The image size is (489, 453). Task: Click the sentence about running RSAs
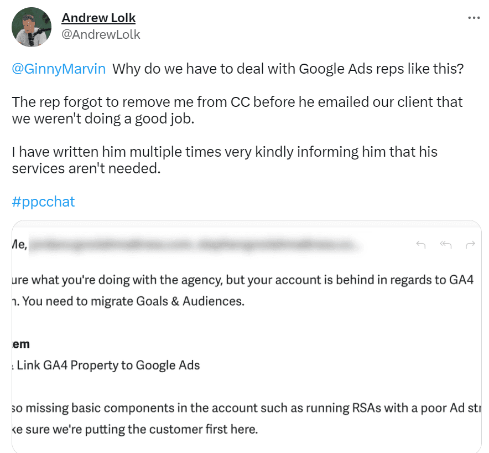(x=238, y=408)
